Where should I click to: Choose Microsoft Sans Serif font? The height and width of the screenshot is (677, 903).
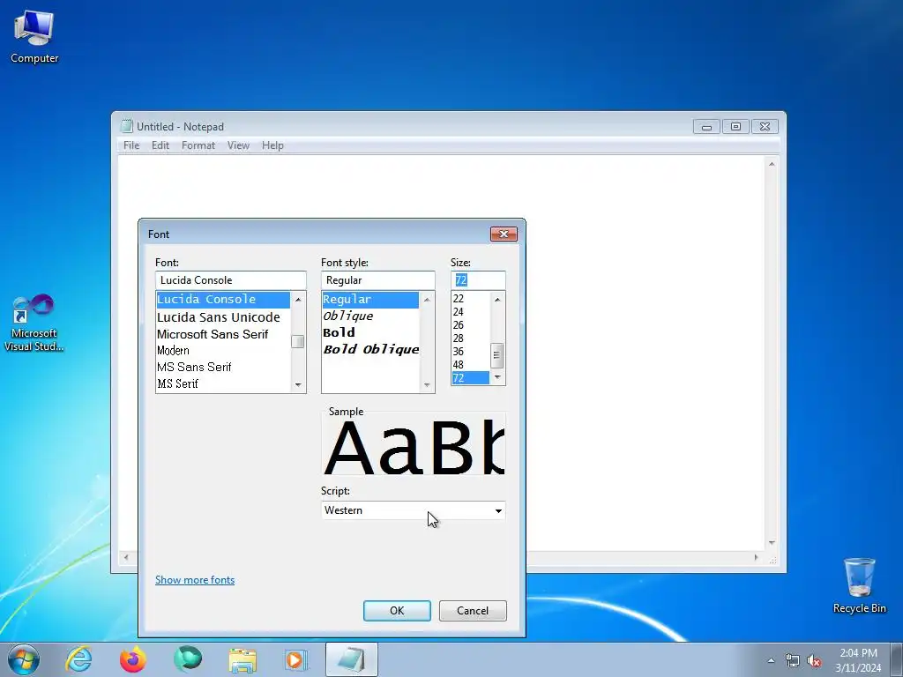[223, 334]
